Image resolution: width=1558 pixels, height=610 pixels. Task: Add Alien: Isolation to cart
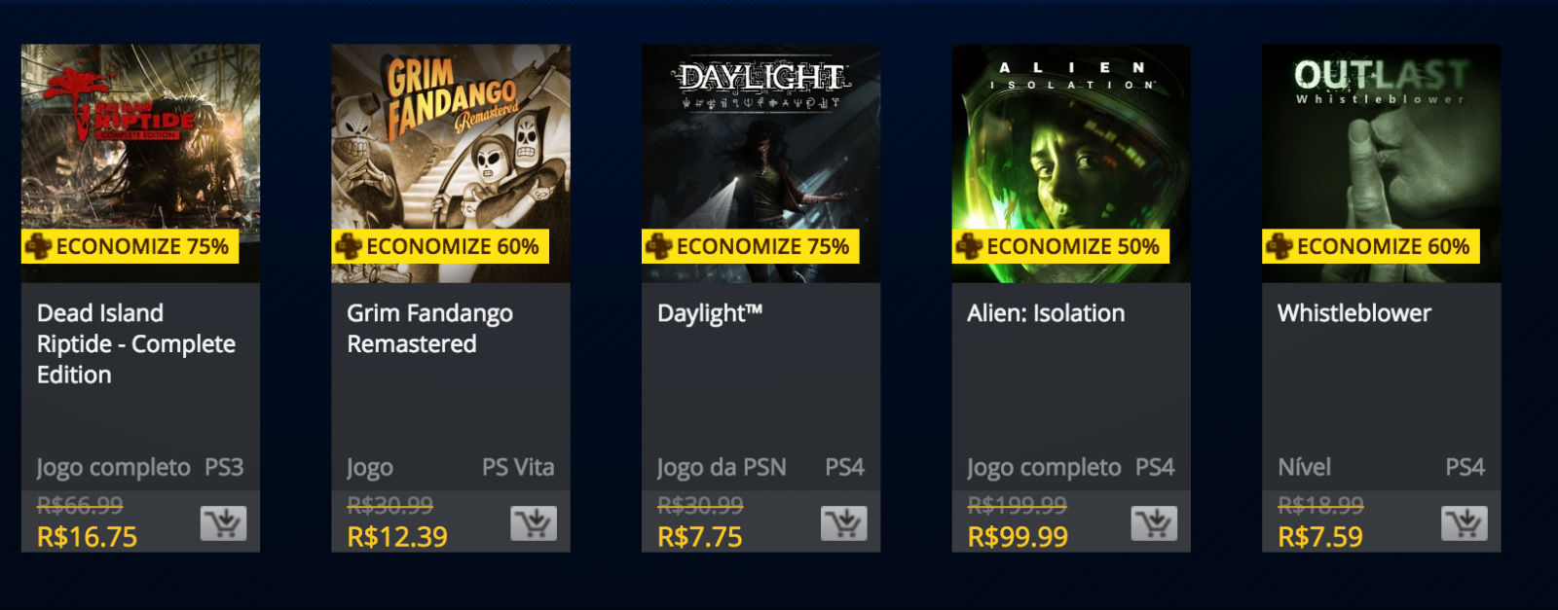[x=1154, y=523]
